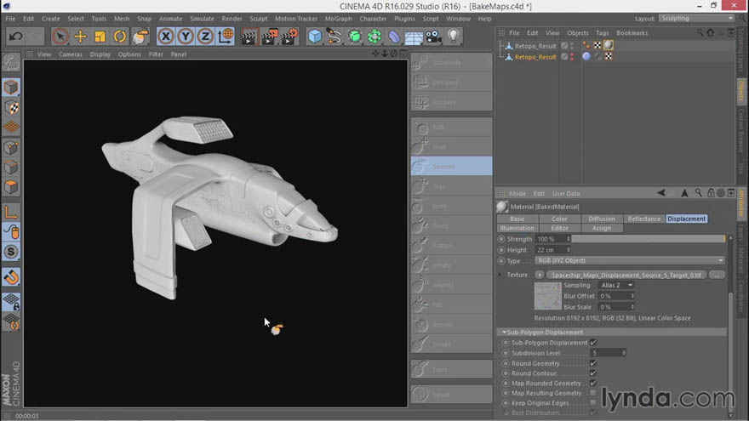This screenshot has width=749, height=421.
Task: Open the camera object icon
Action: pos(433,37)
